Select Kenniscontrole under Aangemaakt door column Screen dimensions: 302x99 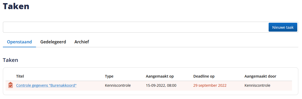[x=257, y=85]
